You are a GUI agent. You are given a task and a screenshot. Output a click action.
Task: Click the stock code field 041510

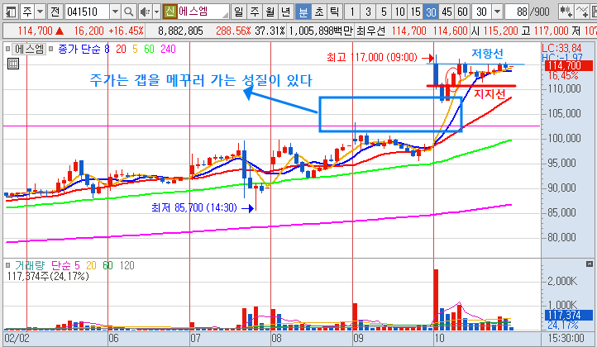tap(87, 12)
